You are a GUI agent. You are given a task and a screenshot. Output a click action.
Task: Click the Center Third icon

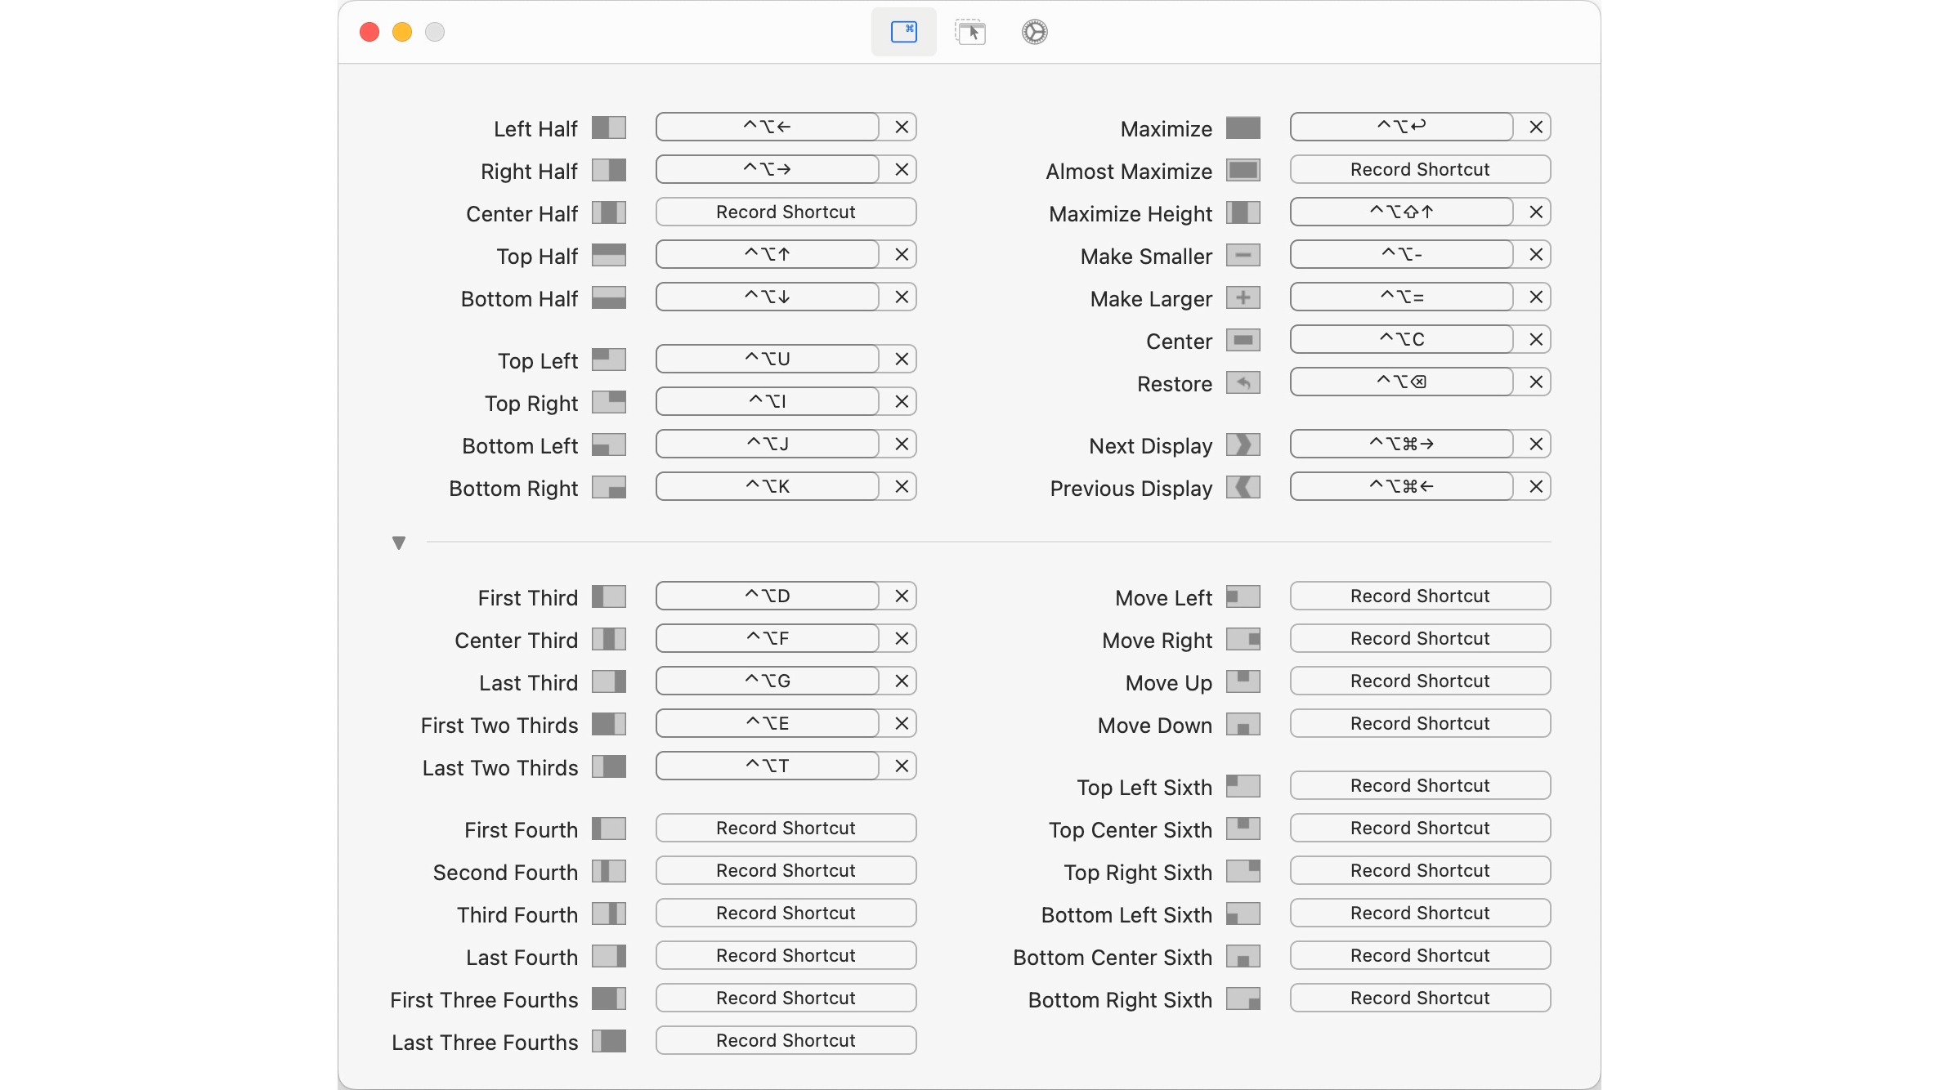(609, 639)
